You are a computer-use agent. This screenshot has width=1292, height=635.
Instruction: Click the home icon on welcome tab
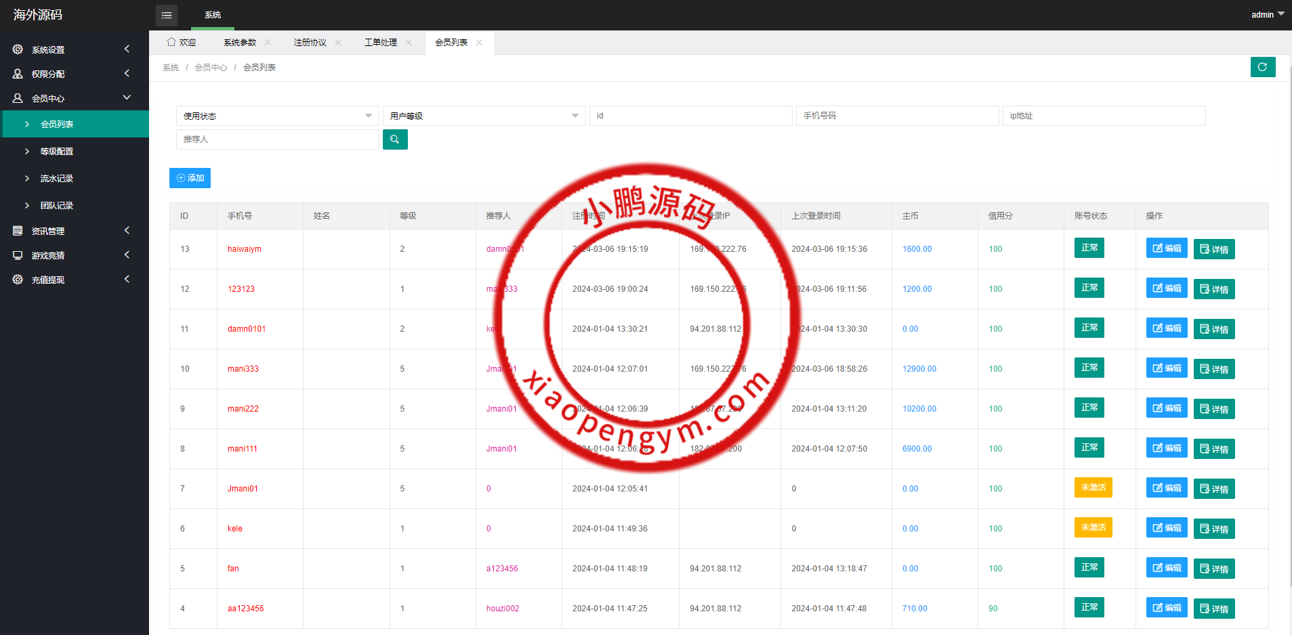tap(171, 42)
